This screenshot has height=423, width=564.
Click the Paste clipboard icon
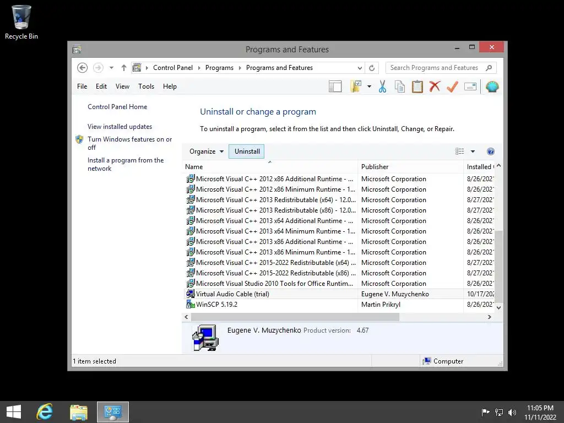click(417, 86)
